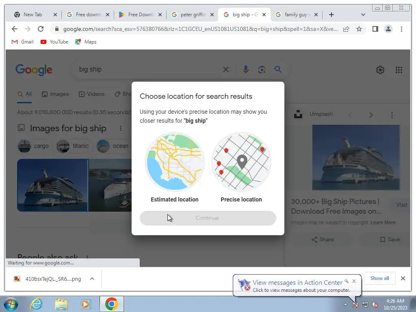Viewport: 416px width, 312px height.
Task: Select the cargo image filter chip
Action: coord(34,146)
